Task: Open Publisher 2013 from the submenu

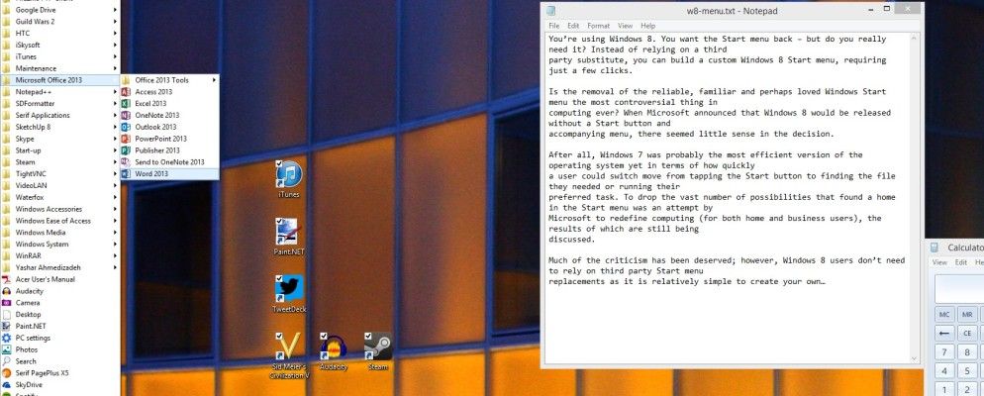Action: (x=169, y=150)
